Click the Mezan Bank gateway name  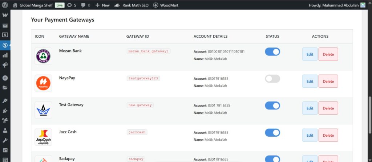[x=70, y=51]
